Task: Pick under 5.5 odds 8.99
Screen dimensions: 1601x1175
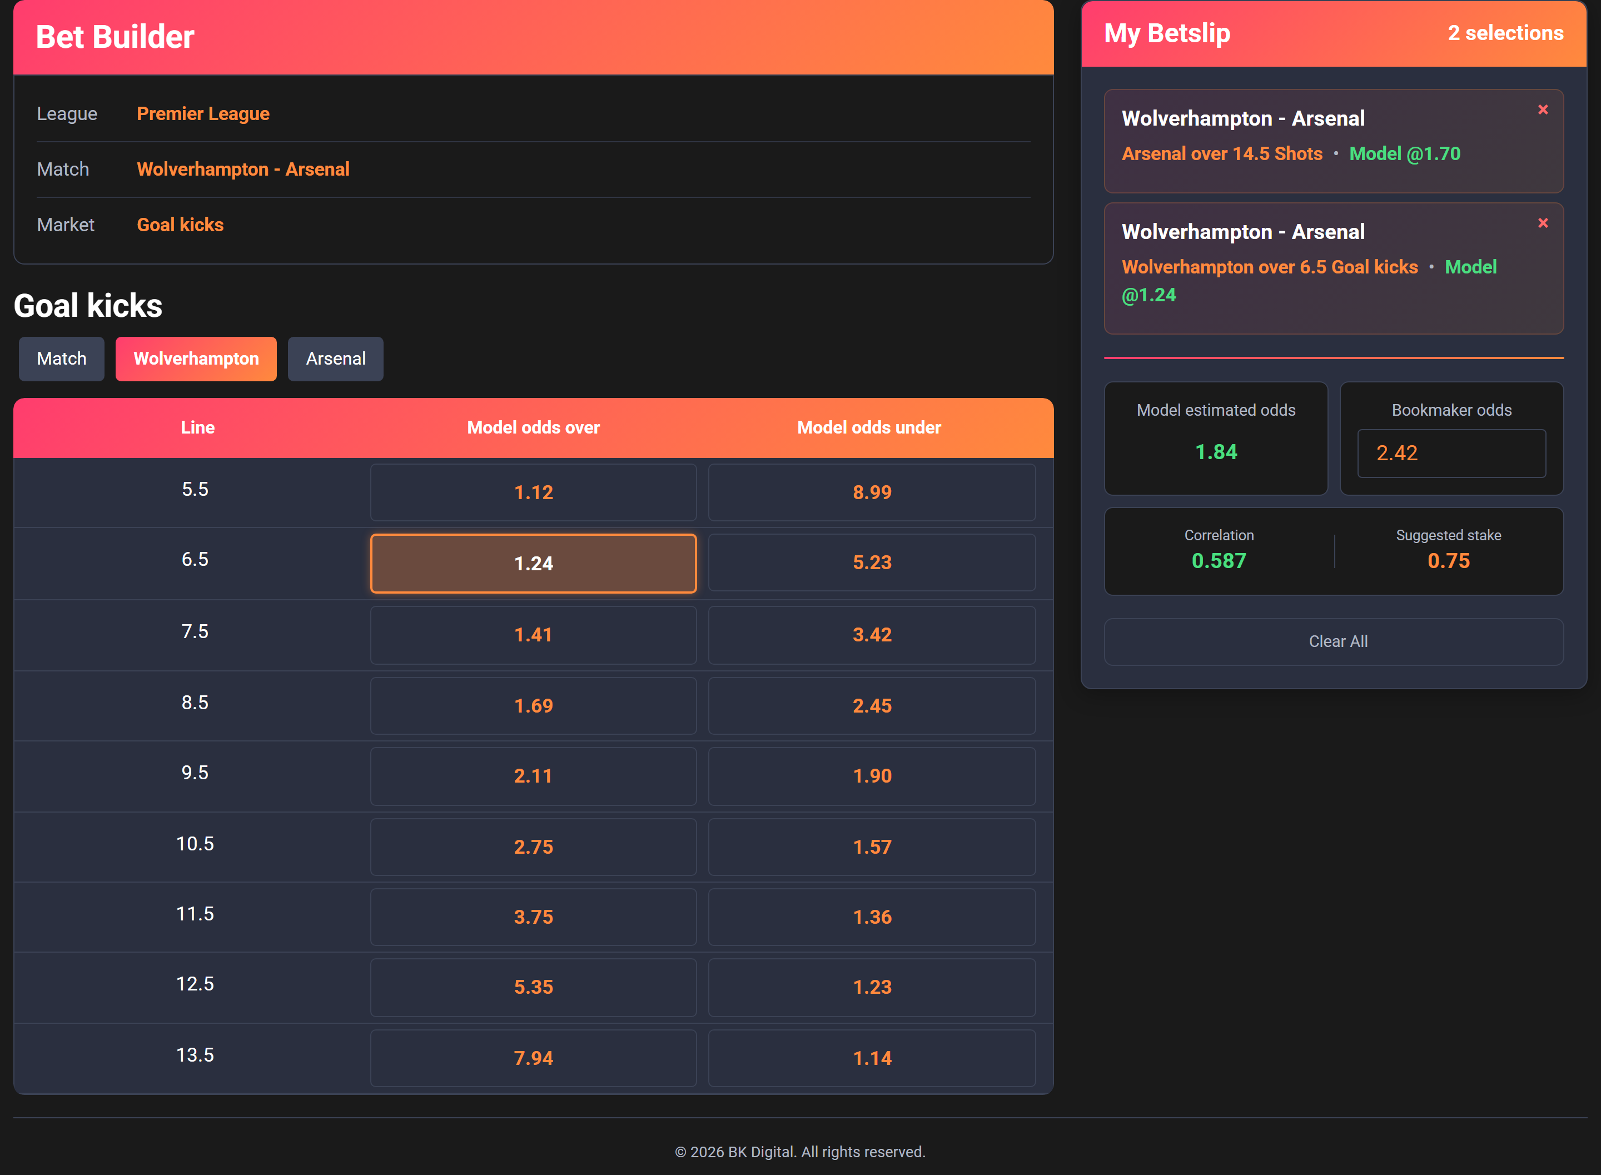Action: [872, 492]
